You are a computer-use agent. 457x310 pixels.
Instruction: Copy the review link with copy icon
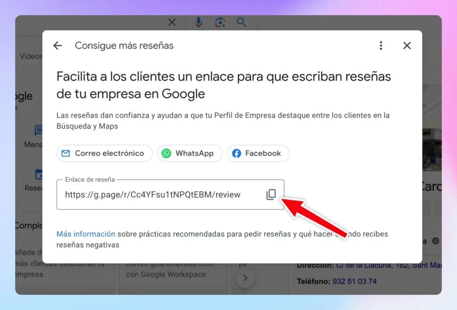(x=271, y=194)
